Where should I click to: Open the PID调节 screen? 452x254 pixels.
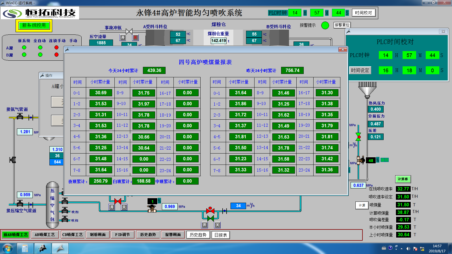coord(122,235)
